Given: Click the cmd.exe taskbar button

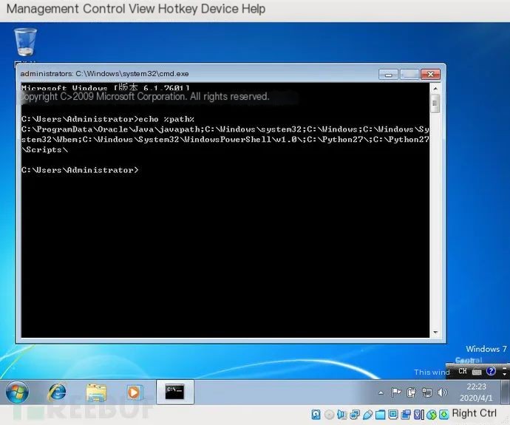Looking at the screenshot, I should click(175, 392).
